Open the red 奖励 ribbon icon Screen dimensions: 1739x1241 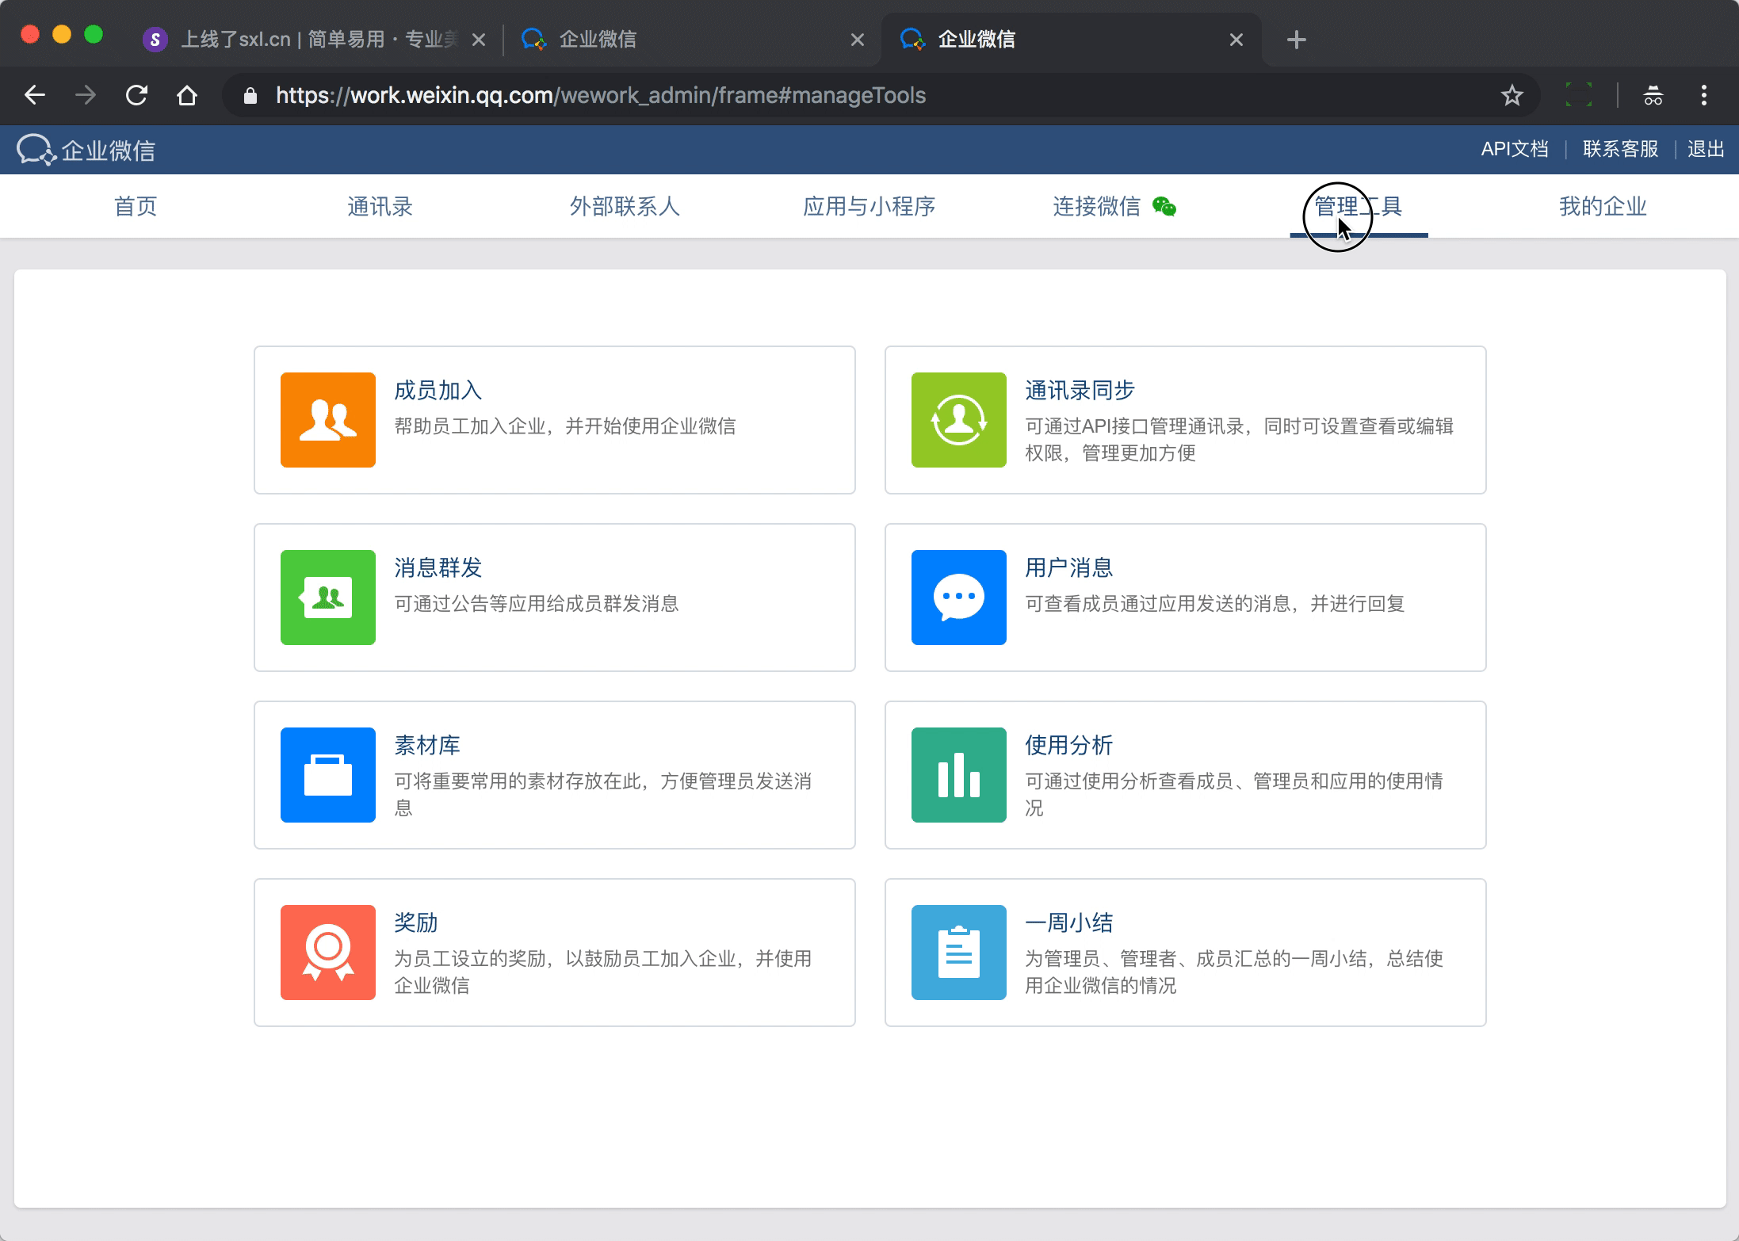(327, 953)
